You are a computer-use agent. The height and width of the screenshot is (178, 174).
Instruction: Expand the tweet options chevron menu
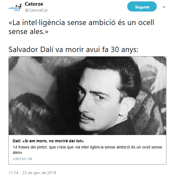164,7
